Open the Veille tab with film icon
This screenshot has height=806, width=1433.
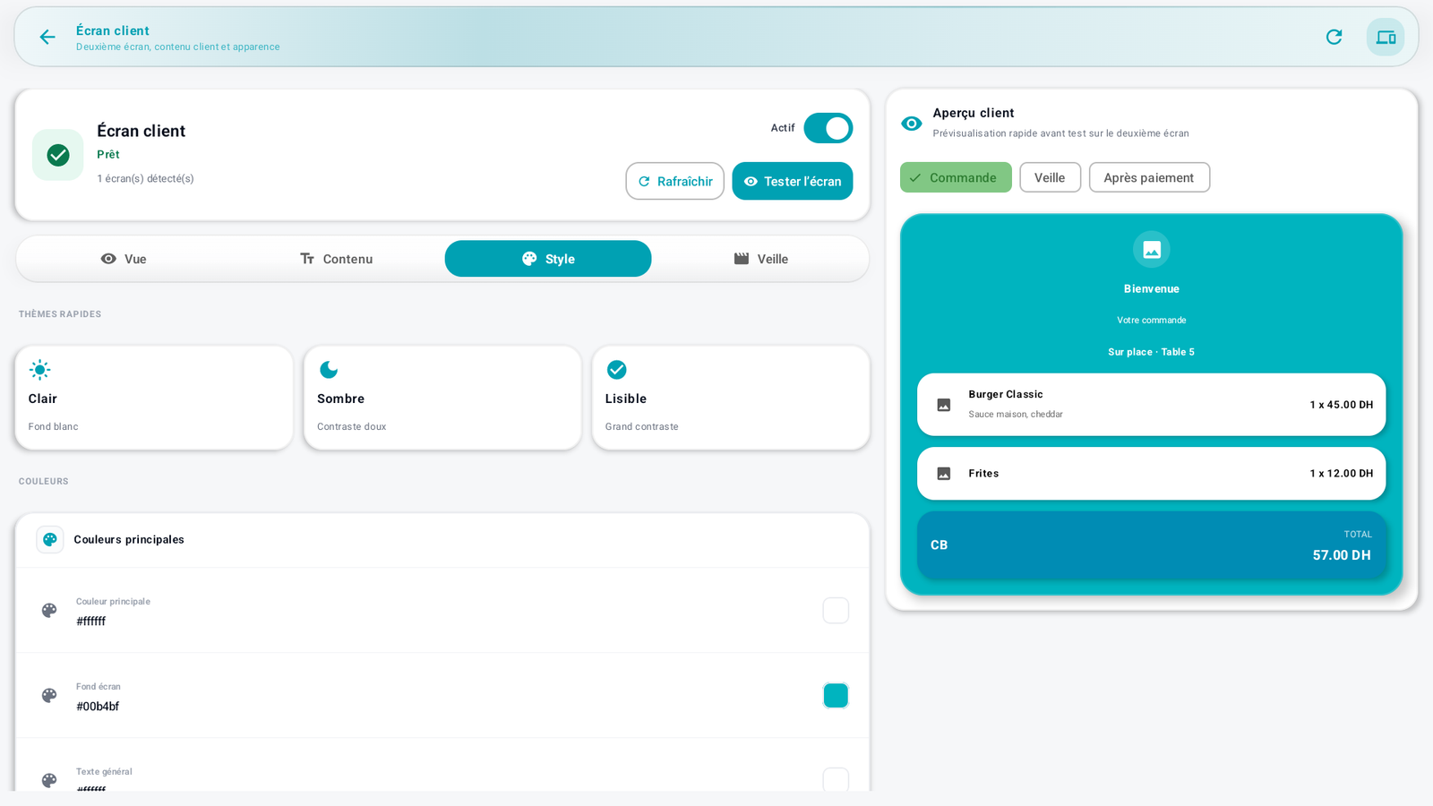[760, 259]
